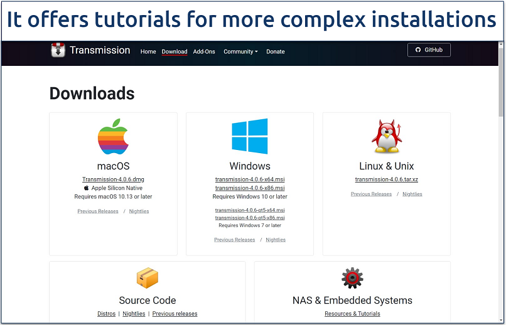
Task: Download transmission-4.0.6-x64.msi
Action: coord(250,179)
